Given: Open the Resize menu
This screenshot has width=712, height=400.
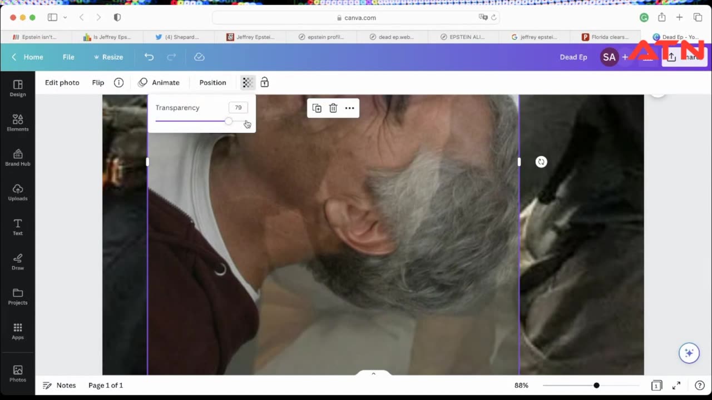Looking at the screenshot, I should click(108, 57).
